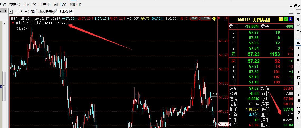Image resolution: width=301 pixels, height=128 pixels.
Task: Switch to 1-minute period in sidebar
Action: coord(299,37)
